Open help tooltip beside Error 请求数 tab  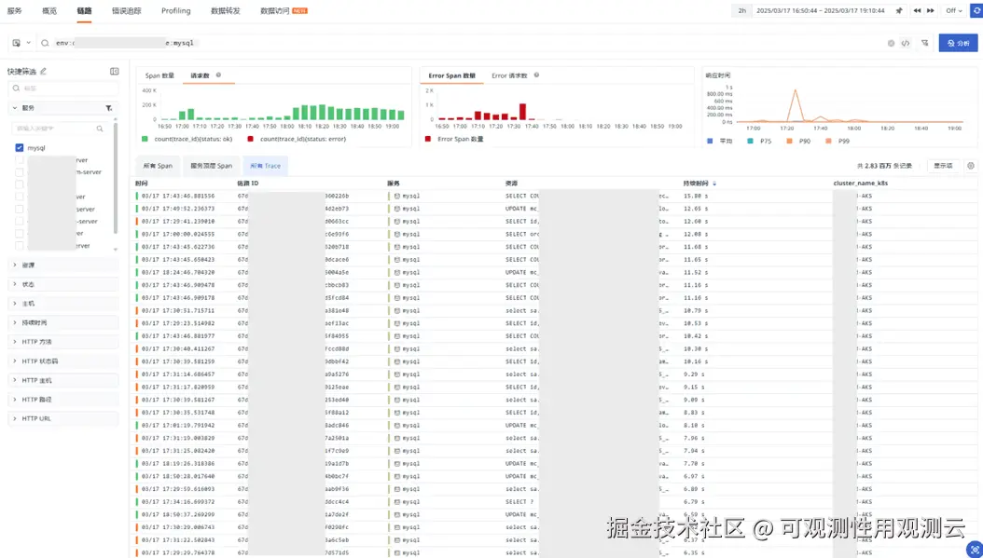[536, 75]
